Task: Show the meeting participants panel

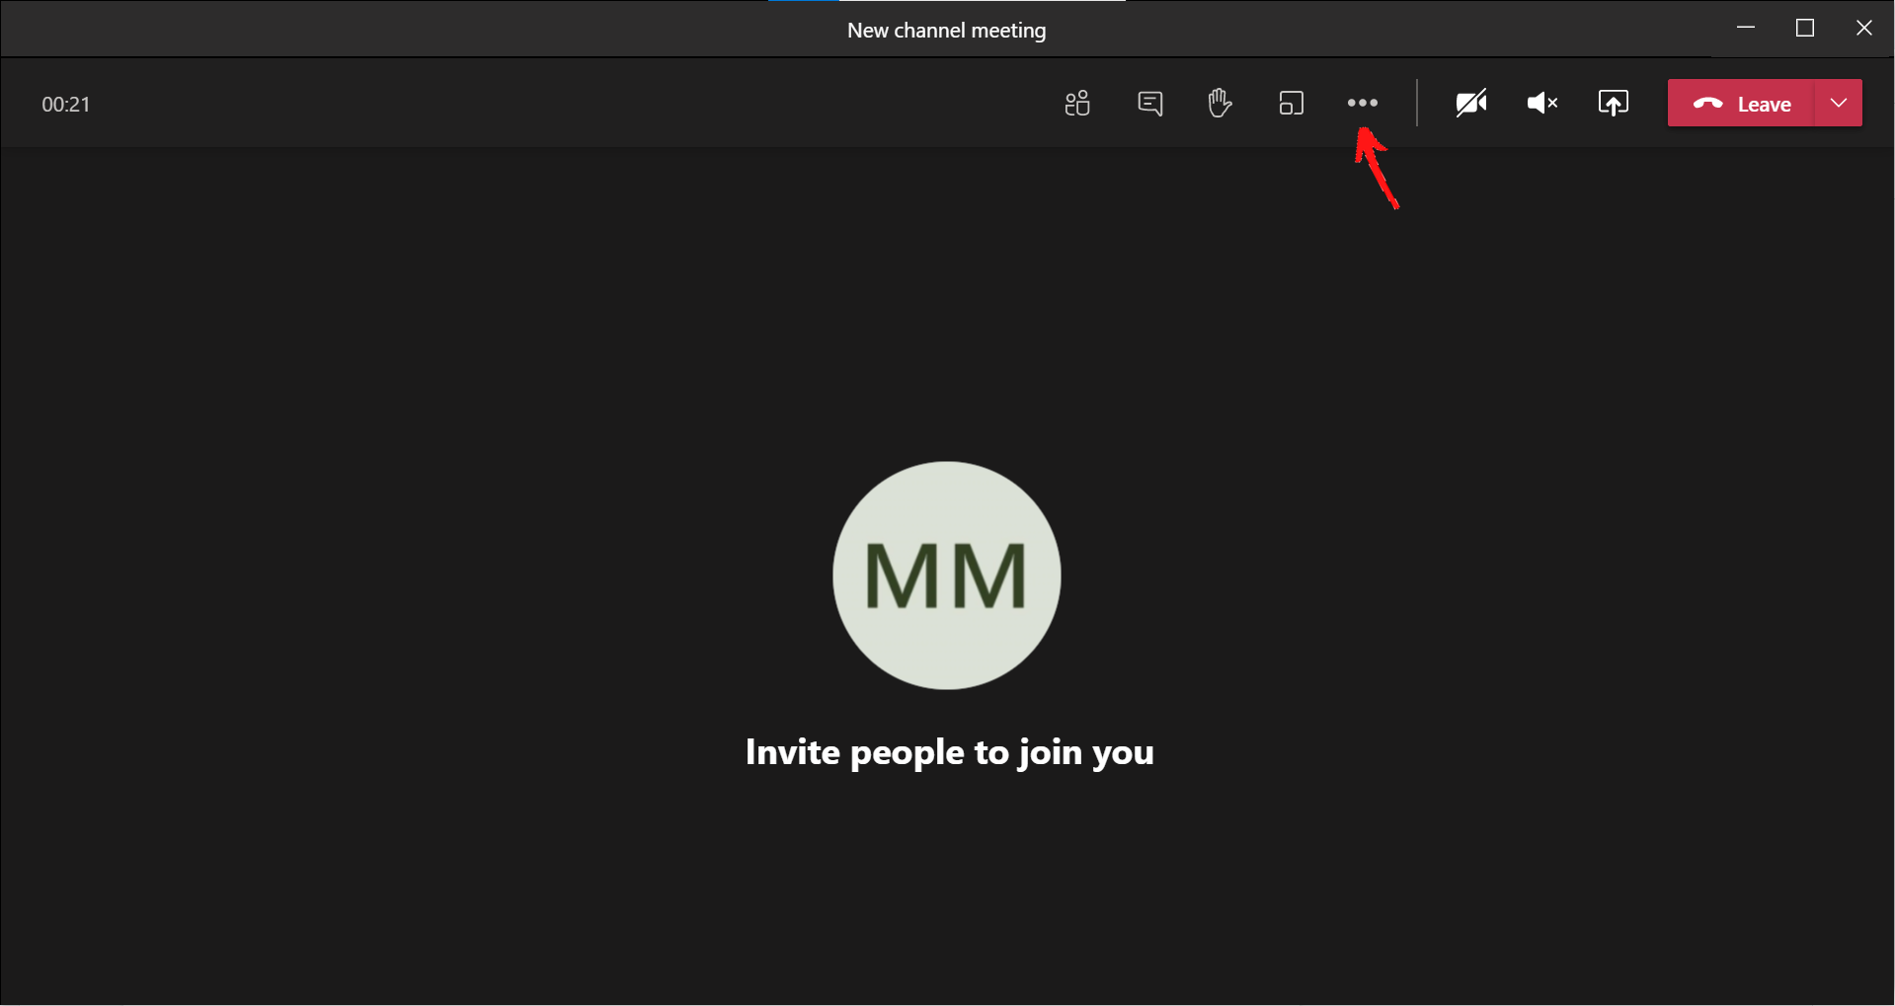Action: [1077, 103]
